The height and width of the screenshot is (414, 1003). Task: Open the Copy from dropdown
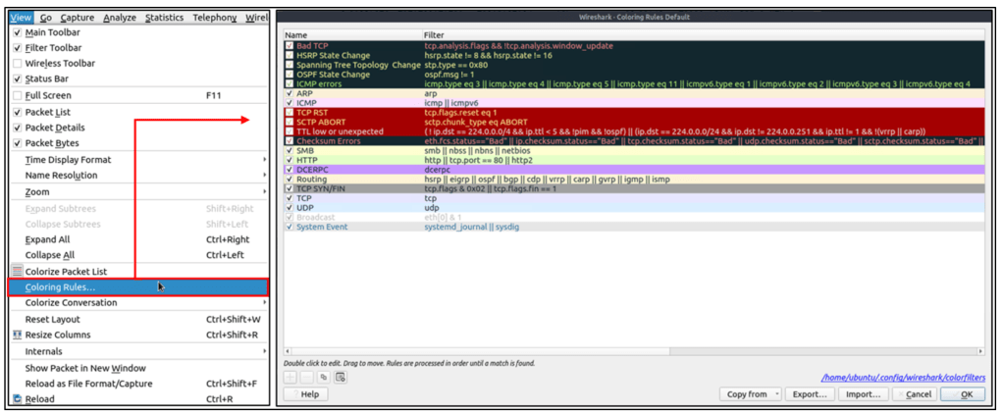click(750, 394)
